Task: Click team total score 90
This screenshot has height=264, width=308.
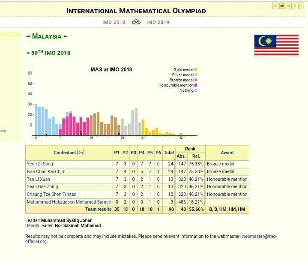Action: pos(171,209)
